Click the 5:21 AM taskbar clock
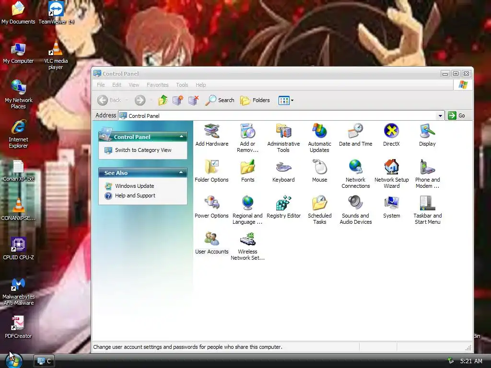Viewport: 491px width, 368px height. point(471,361)
